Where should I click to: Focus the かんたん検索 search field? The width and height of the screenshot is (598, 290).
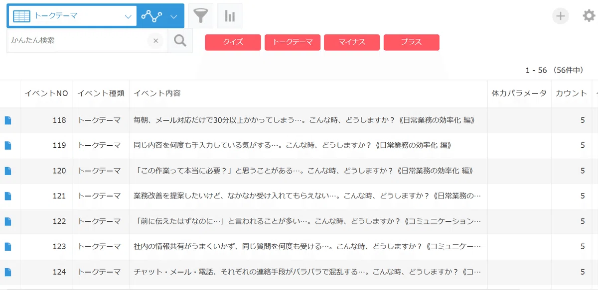click(x=77, y=41)
